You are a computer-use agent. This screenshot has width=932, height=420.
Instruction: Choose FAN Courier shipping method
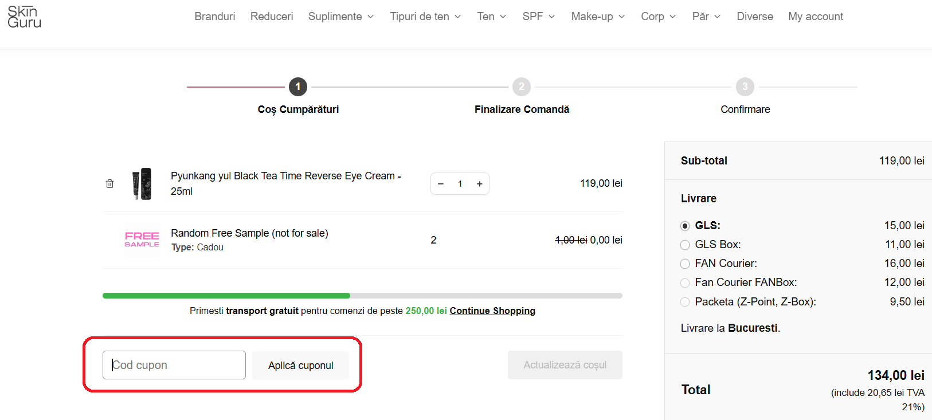click(x=685, y=264)
